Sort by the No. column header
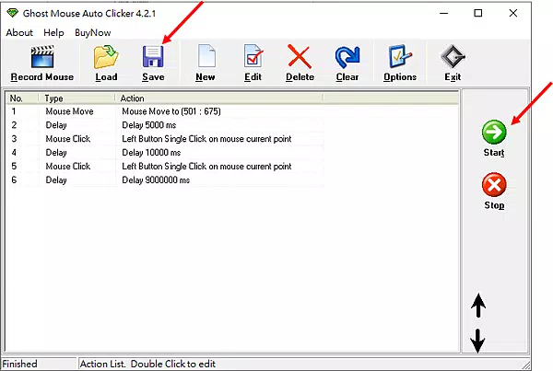 point(22,99)
